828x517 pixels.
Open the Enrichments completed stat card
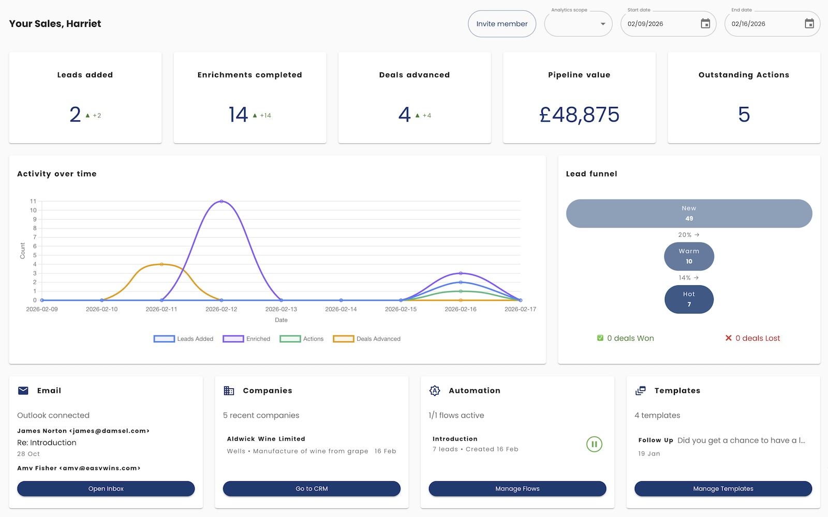pyautogui.click(x=250, y=98)
